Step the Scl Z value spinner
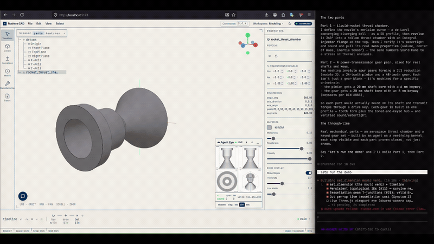434x244 pixels. pos(309,84)
